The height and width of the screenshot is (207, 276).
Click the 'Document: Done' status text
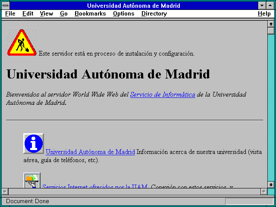point(28,201)
